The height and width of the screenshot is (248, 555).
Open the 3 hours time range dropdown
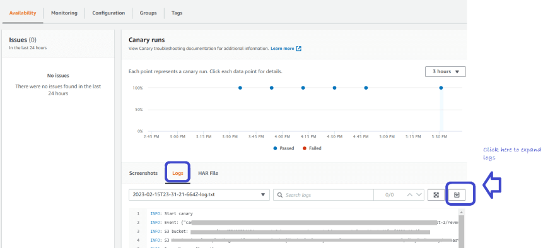445,71
